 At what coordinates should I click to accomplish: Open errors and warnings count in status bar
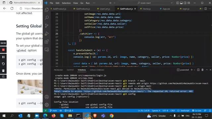[69, 110]
